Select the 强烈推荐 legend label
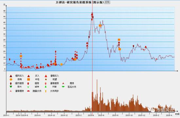This screenshot has width=180, height=118. point(20,83)
